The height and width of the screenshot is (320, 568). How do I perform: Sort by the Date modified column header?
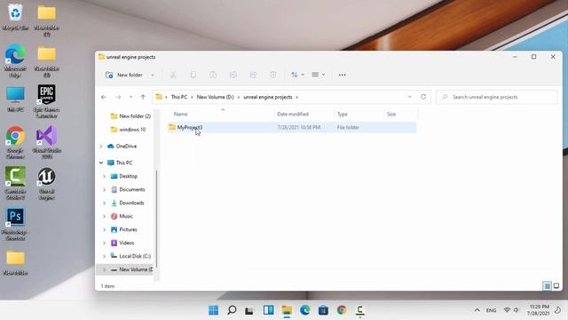coord(293,114)
